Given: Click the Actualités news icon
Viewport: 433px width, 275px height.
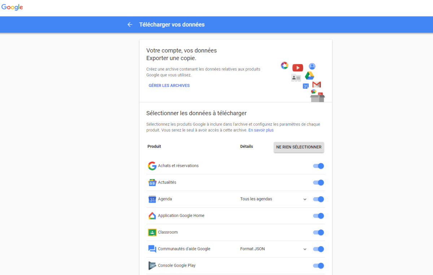Looking at the screenshot, I should [x=152, y=182].
